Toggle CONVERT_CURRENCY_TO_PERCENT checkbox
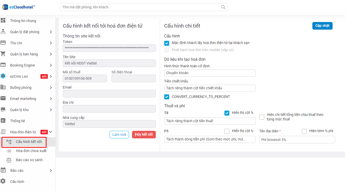The height and width of the screenshot is (191, 345). [x=167, y=97]
